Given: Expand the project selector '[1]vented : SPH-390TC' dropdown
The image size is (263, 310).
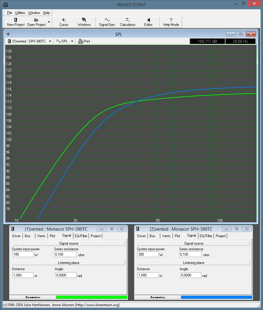Looking at the screenshot, I should pyautogui.click(x=50, y=41).
